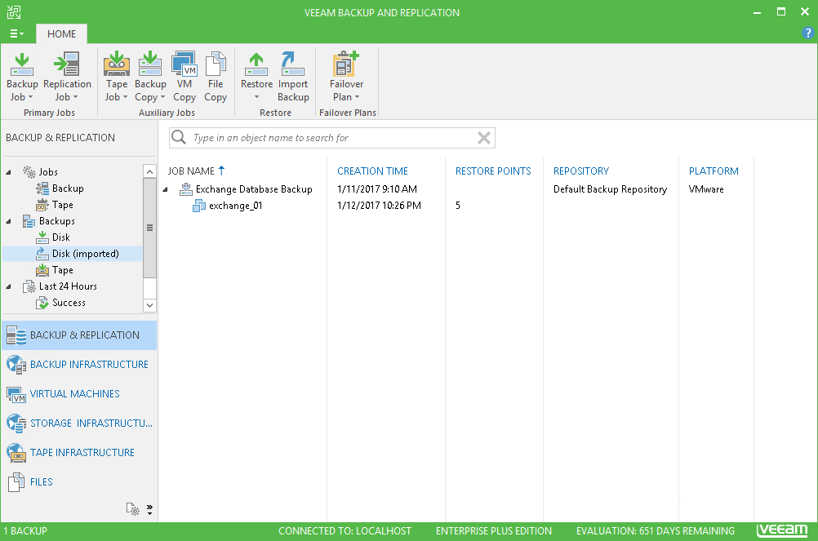Click the search magnifier icon
This screenshot has width=818, height=541.
(179, 137)
